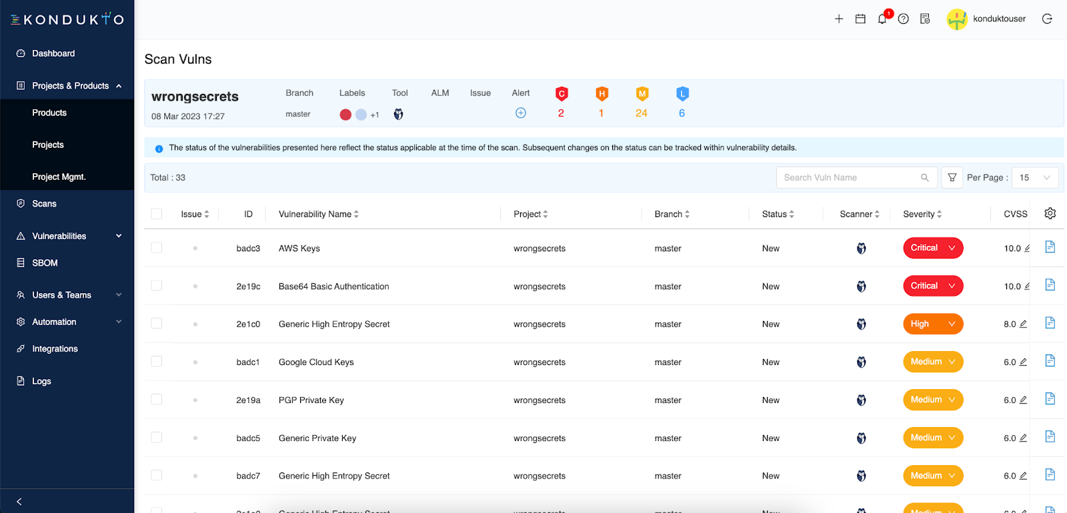Collapse the sidebar with the arrow icon
Viewport: 1067px width, 513px height.
coord(19,502)
